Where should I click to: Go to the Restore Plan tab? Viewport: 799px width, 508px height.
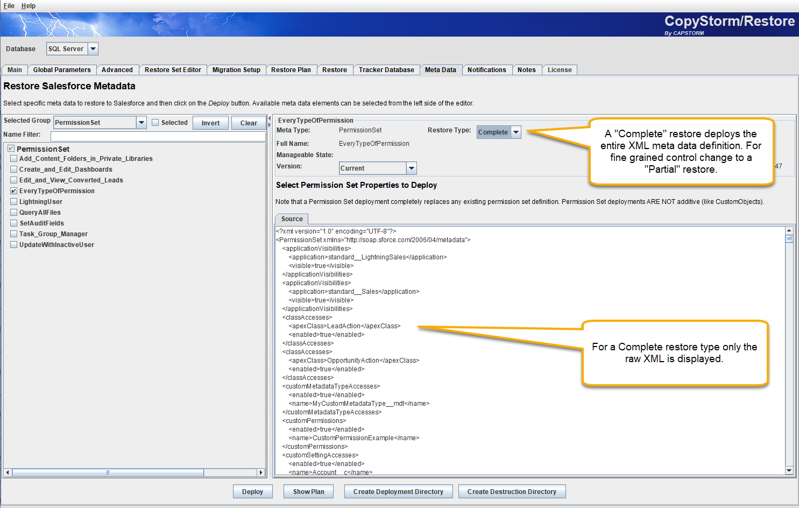pyautogui.click(x=291, y=70)
